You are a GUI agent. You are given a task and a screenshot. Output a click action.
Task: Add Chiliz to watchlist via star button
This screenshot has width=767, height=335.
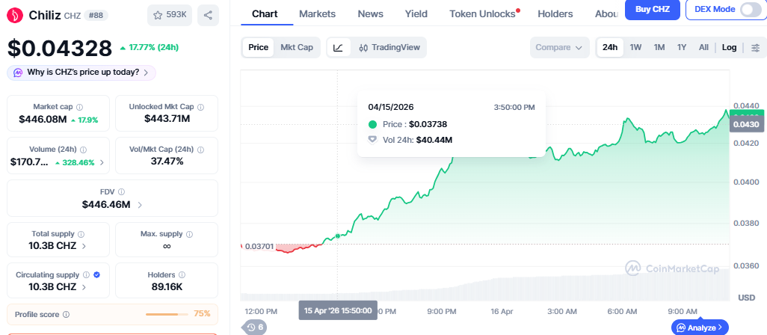coord(170,16)
